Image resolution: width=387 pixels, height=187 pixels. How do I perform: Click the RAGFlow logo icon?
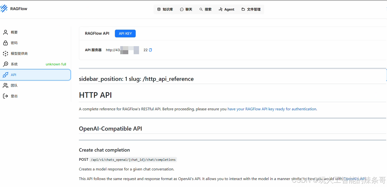point(4,9)
